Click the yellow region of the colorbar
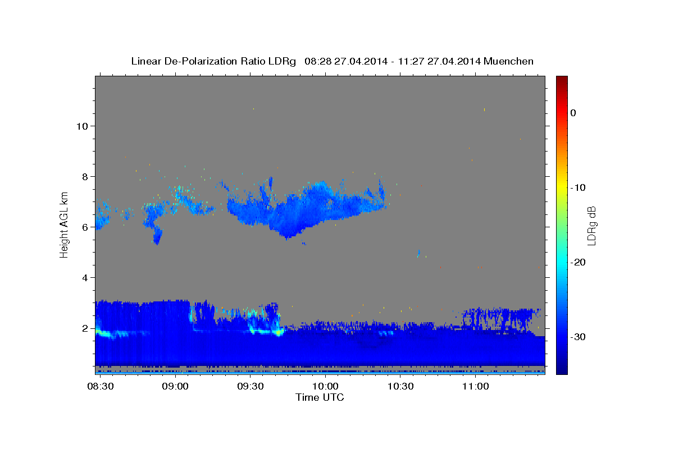The height and width of the screenshot is (449, 674). tap(562, 187)
